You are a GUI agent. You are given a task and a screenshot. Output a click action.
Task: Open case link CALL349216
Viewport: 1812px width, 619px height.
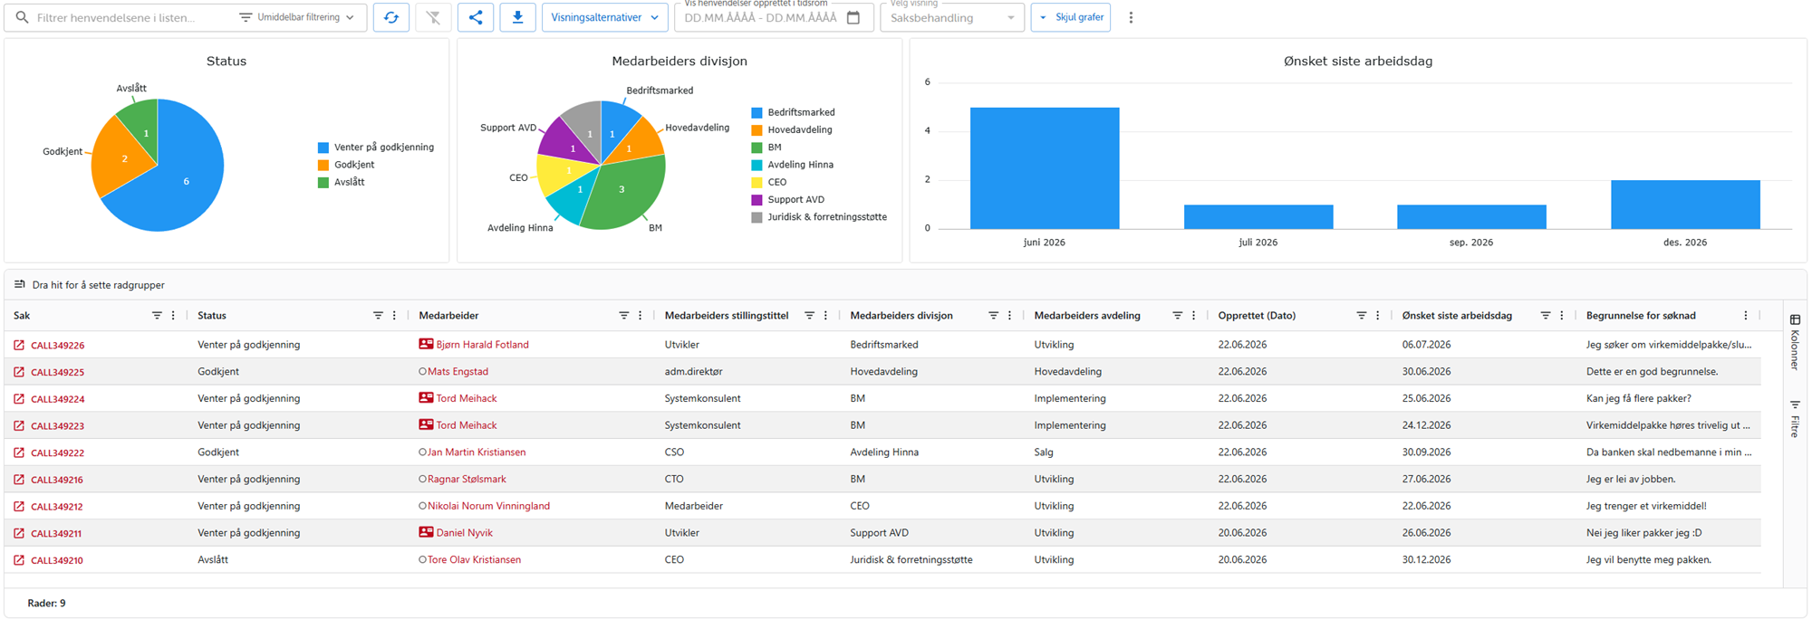[x=57, y=480]
